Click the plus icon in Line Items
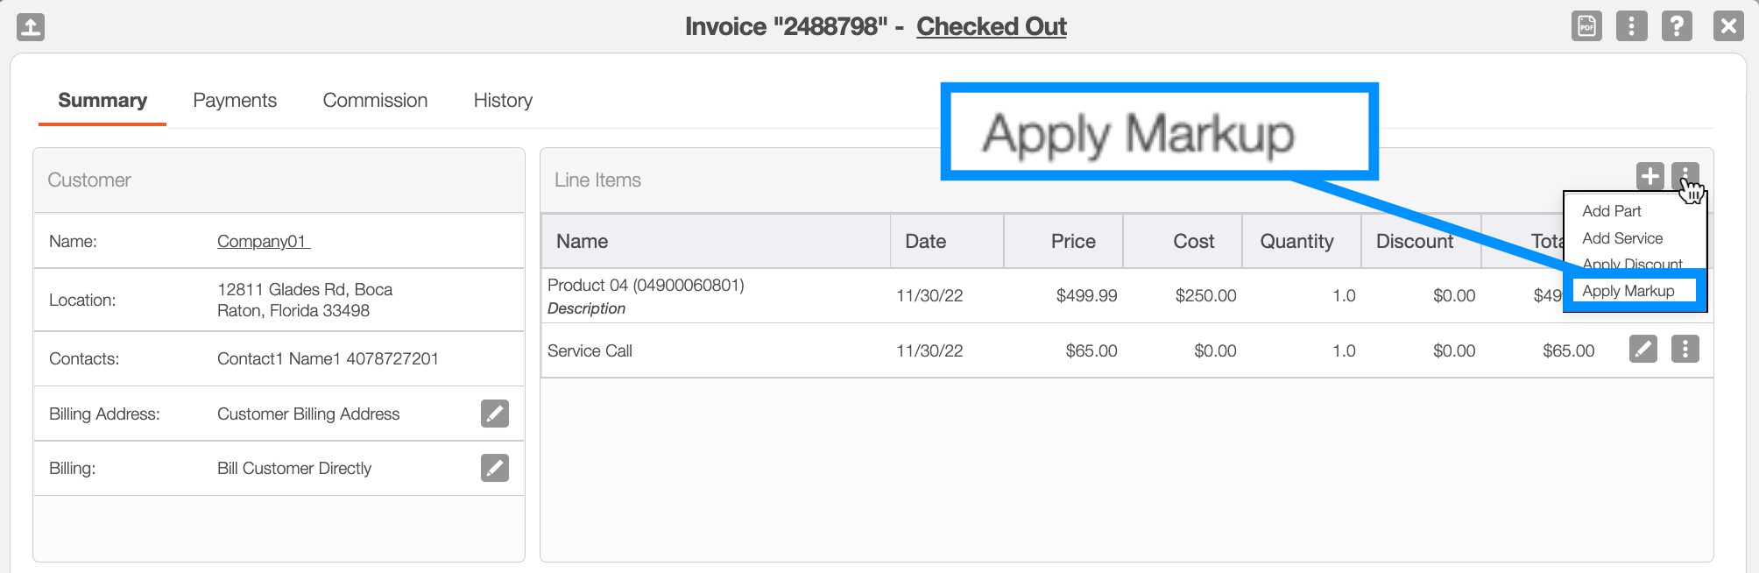This screenshot has height=573, width=1759. (x=1650, y=176)
